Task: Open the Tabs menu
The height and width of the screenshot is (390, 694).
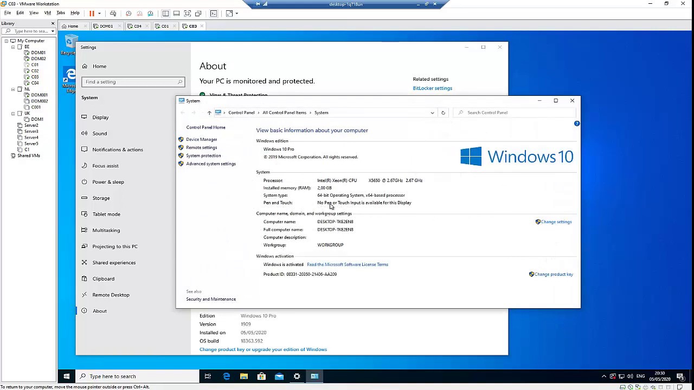Action: pos(61,13)
